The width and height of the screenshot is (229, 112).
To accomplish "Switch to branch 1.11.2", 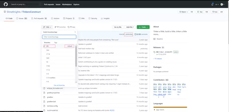I will coord(58,70).
